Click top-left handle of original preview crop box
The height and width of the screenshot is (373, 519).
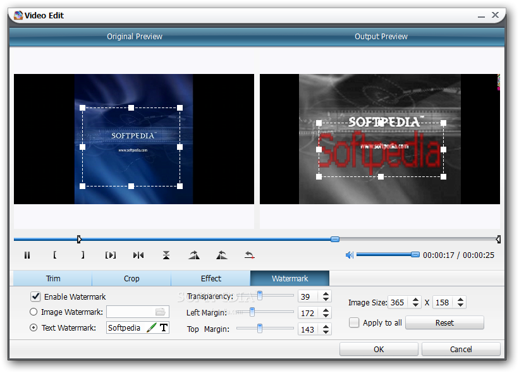[x=82, y=107]
